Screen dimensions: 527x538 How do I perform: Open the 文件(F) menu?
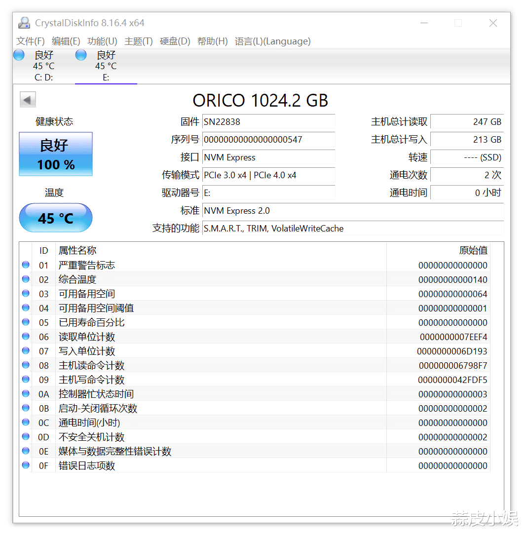tap(31, 41)
